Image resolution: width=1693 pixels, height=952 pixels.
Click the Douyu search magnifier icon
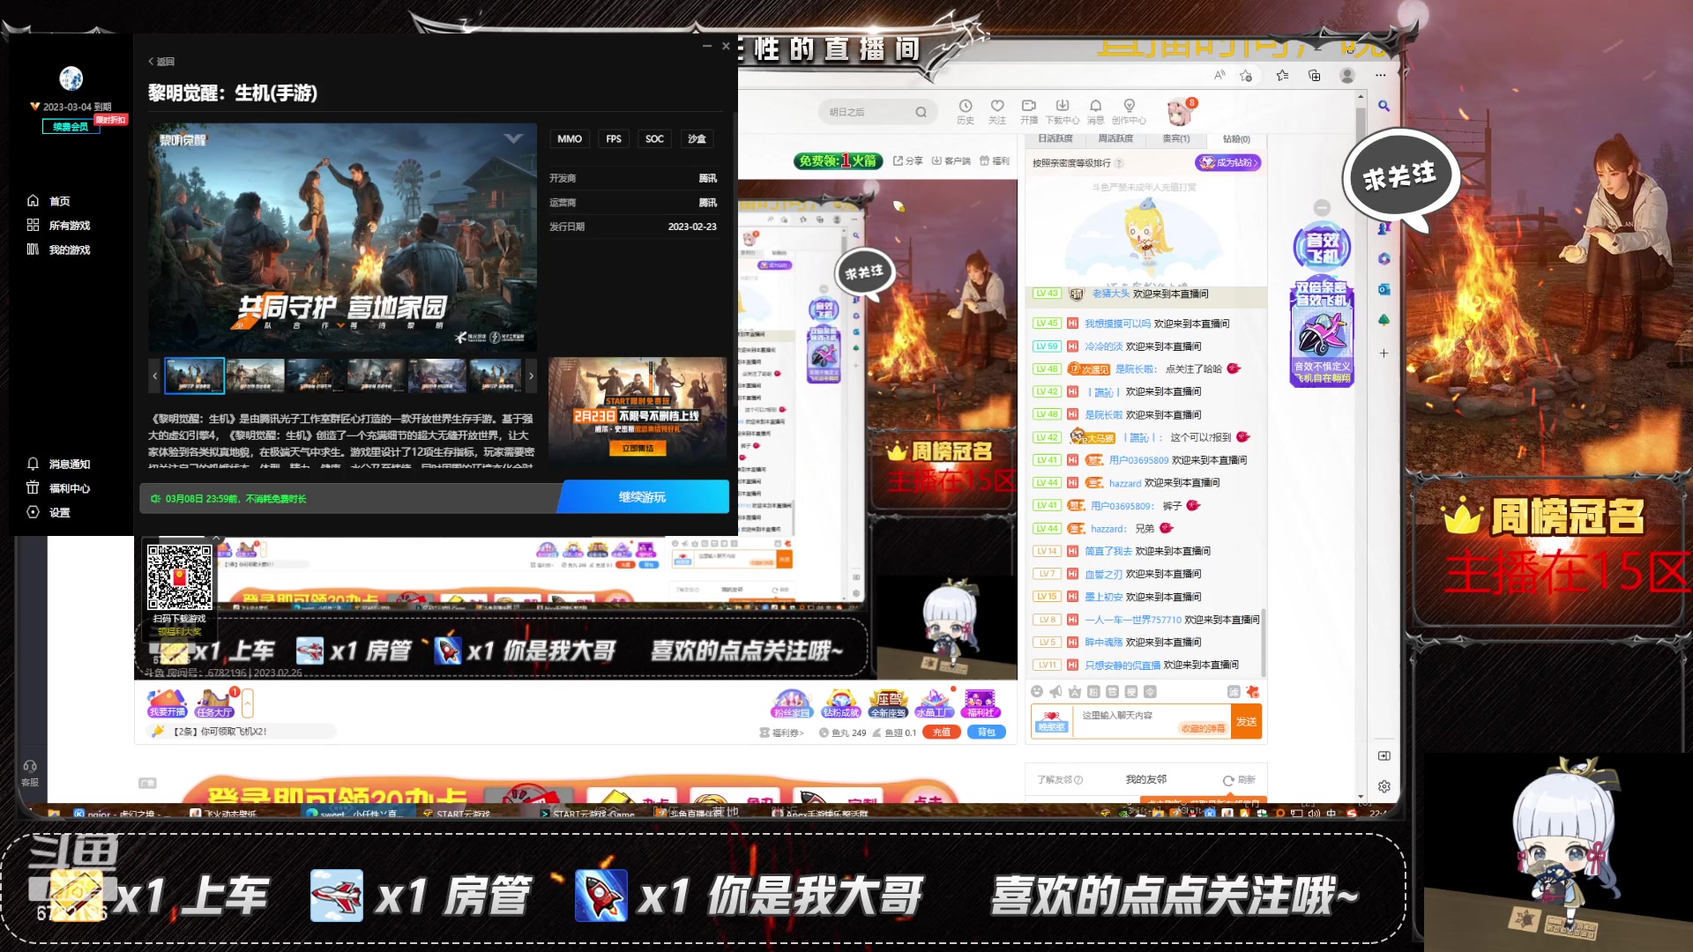921,112
